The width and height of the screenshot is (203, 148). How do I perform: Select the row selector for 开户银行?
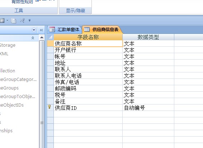50,50
